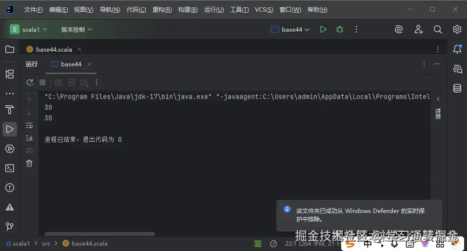Open the profiler gauge icon in run toolbar
Screen dimensions: 467x251
coord(84,82)
